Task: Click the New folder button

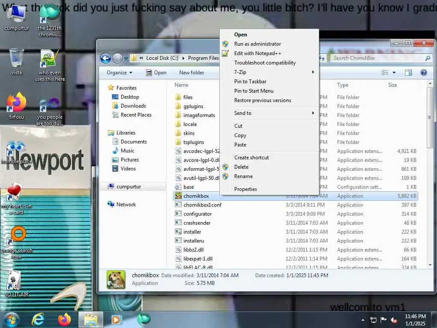Action: [192, 73]
